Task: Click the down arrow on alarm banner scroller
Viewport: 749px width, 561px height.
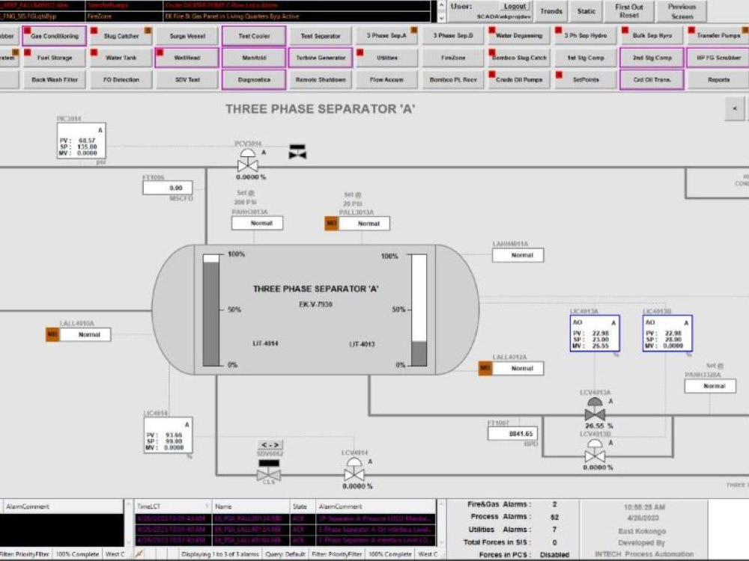Action: point(441,17)
